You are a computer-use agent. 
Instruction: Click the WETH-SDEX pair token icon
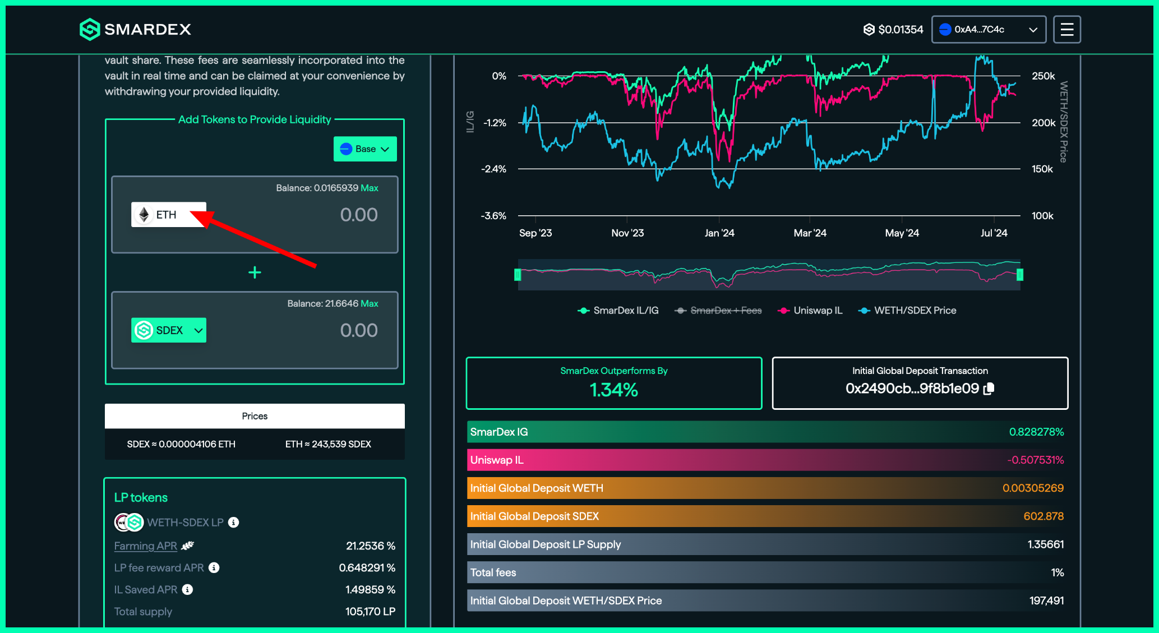pos(130,523)
